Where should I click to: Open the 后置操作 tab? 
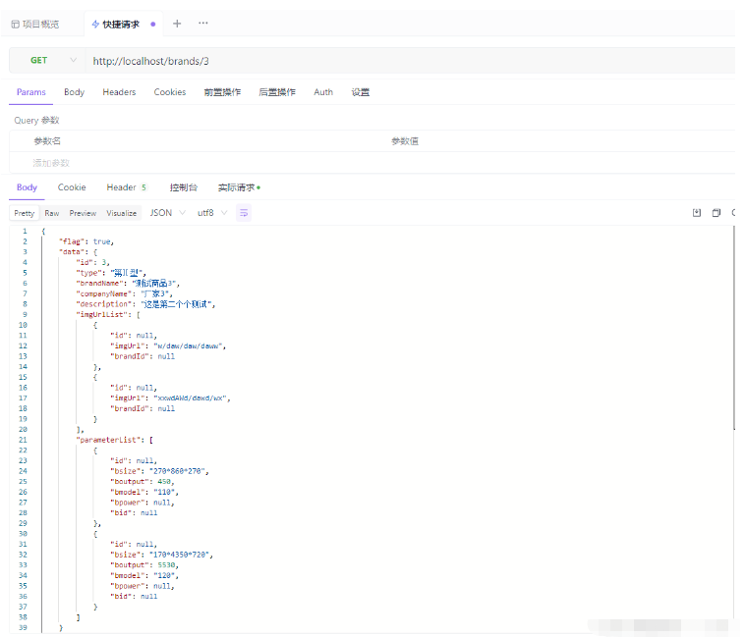coord(277,92)
